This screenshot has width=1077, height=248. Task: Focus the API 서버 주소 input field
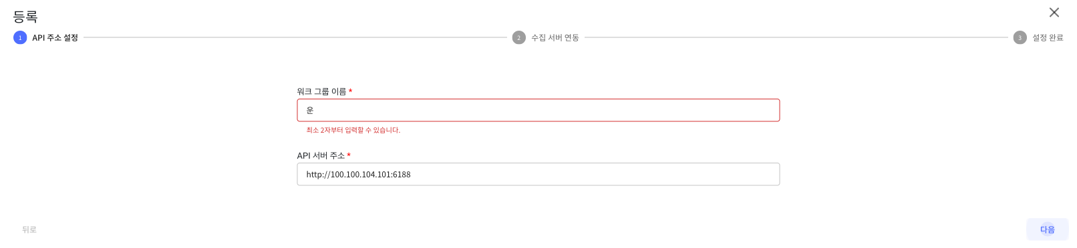[538, 174]
